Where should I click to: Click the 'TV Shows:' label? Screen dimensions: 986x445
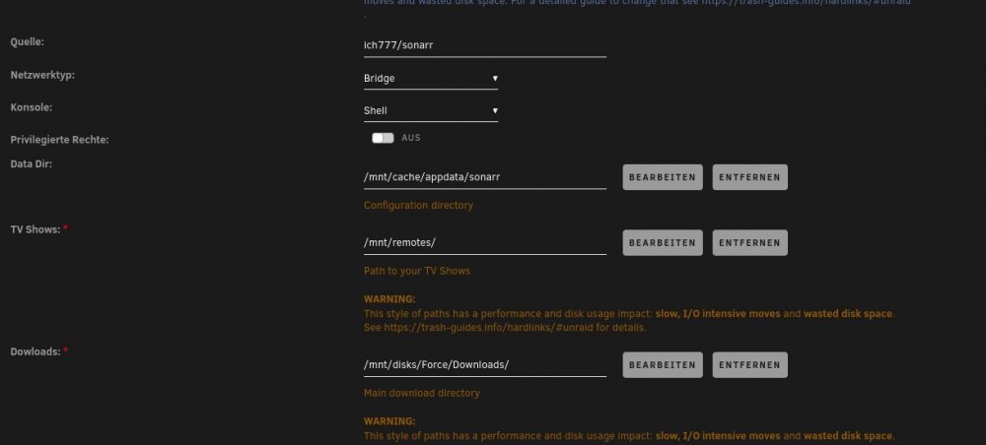click(x=35, y=229)
